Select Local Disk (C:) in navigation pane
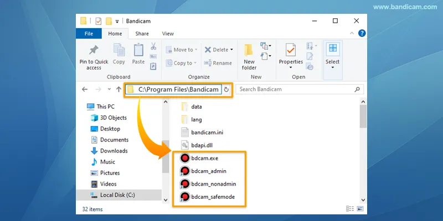Screen dimensions: 443x221 click(119, 195)
